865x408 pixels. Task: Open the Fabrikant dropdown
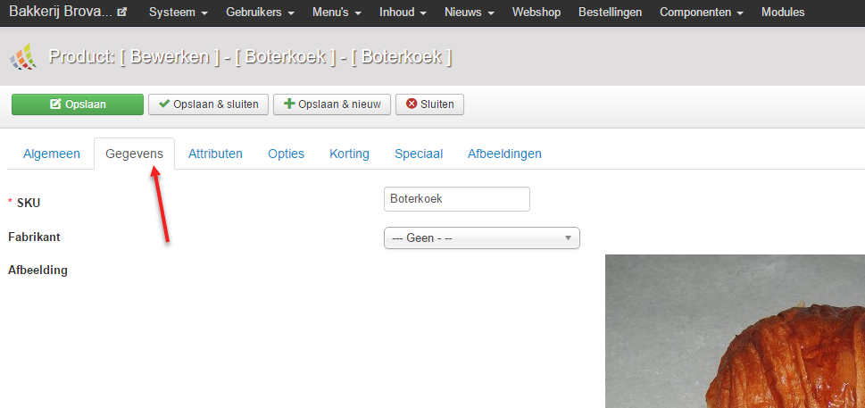point(482,238)
